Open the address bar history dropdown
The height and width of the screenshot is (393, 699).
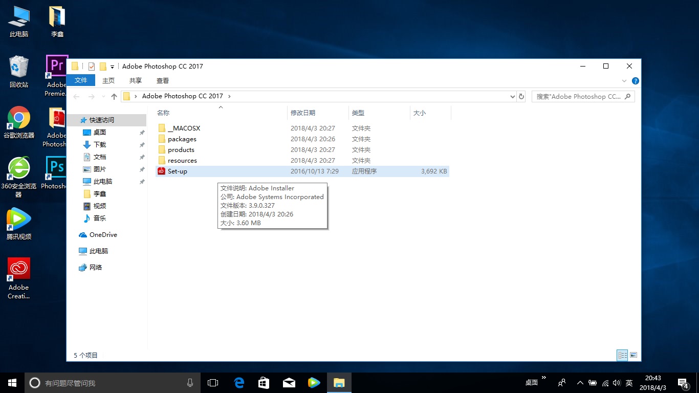(x=513, y=96)
